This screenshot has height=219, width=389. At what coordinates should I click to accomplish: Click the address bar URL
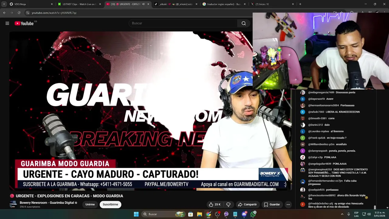(x=54, y=13)
